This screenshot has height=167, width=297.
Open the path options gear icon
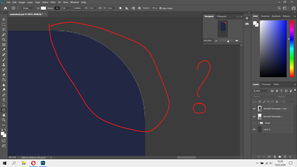pos(139,8)
